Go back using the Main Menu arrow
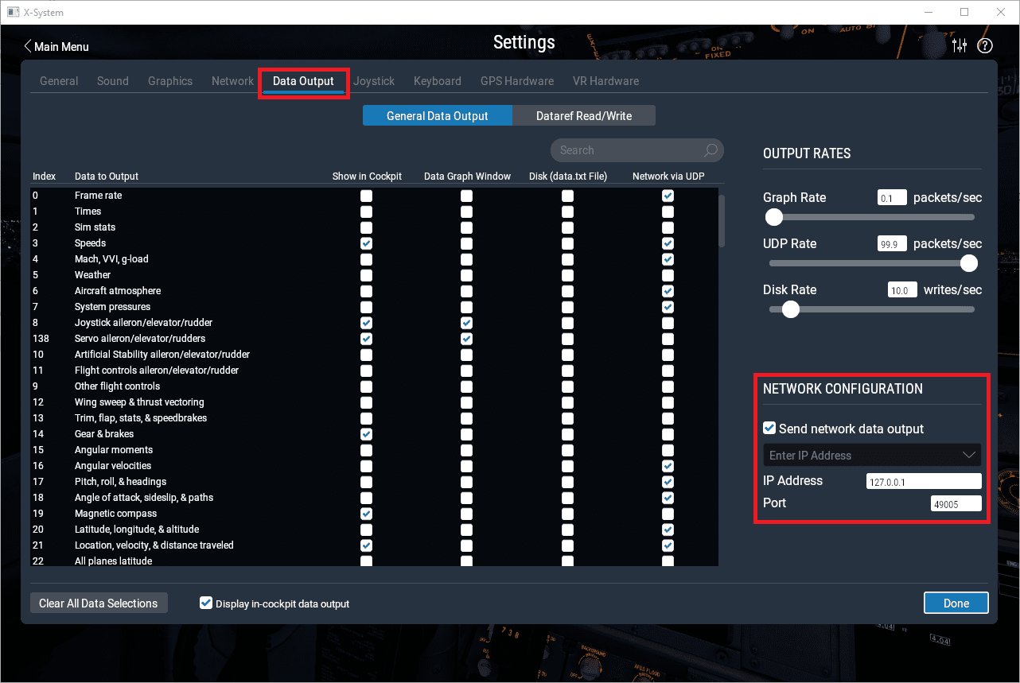Viewport: 1020px width, 683px height. tap(29, 47)
